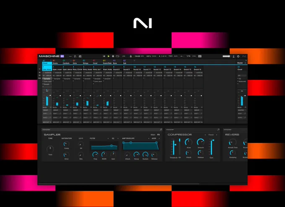Adjust the master volume slider in the header

226,56
